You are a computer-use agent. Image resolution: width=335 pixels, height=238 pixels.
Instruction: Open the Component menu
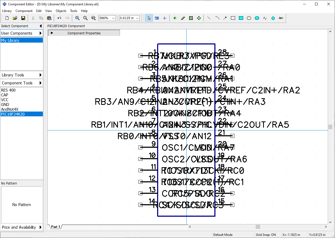click(x=24, y=11)
